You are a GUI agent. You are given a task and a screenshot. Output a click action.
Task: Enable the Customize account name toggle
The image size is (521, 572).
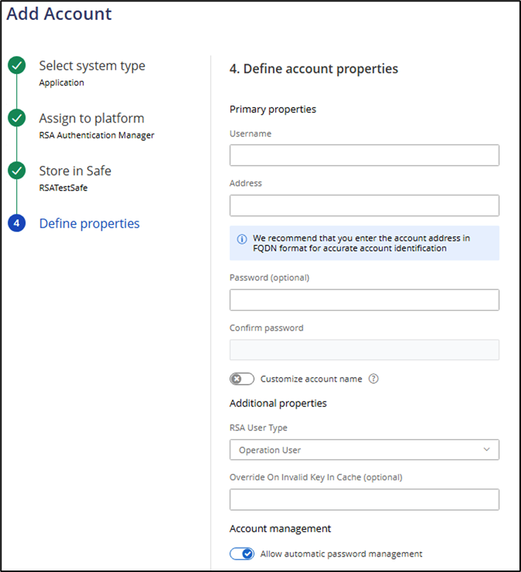pos(241,379)
